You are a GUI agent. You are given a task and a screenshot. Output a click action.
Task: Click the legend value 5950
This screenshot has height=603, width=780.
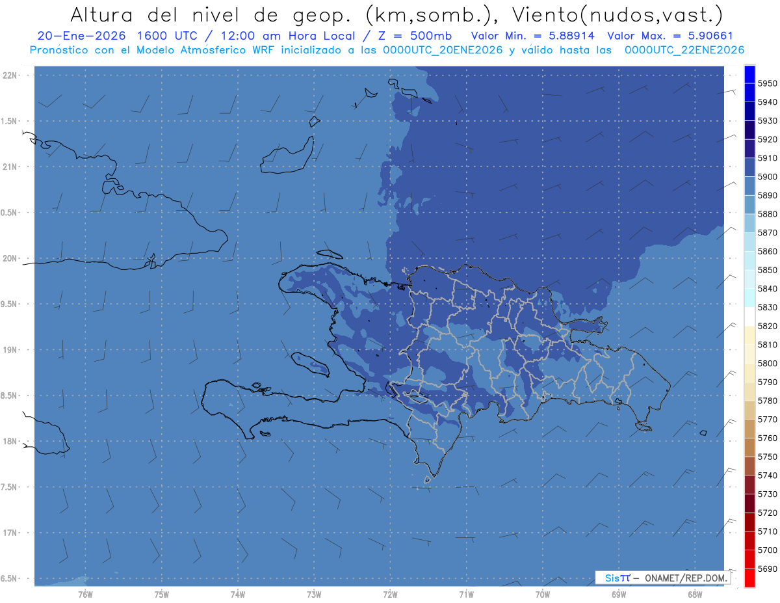pos(767,83)
